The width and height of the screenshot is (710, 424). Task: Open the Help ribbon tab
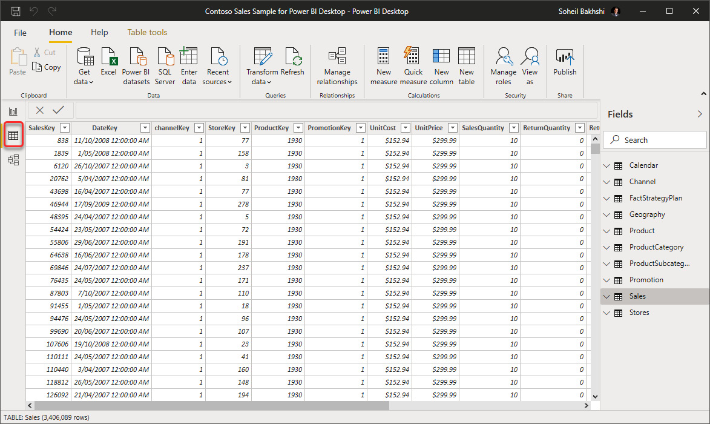coord(99,33)
